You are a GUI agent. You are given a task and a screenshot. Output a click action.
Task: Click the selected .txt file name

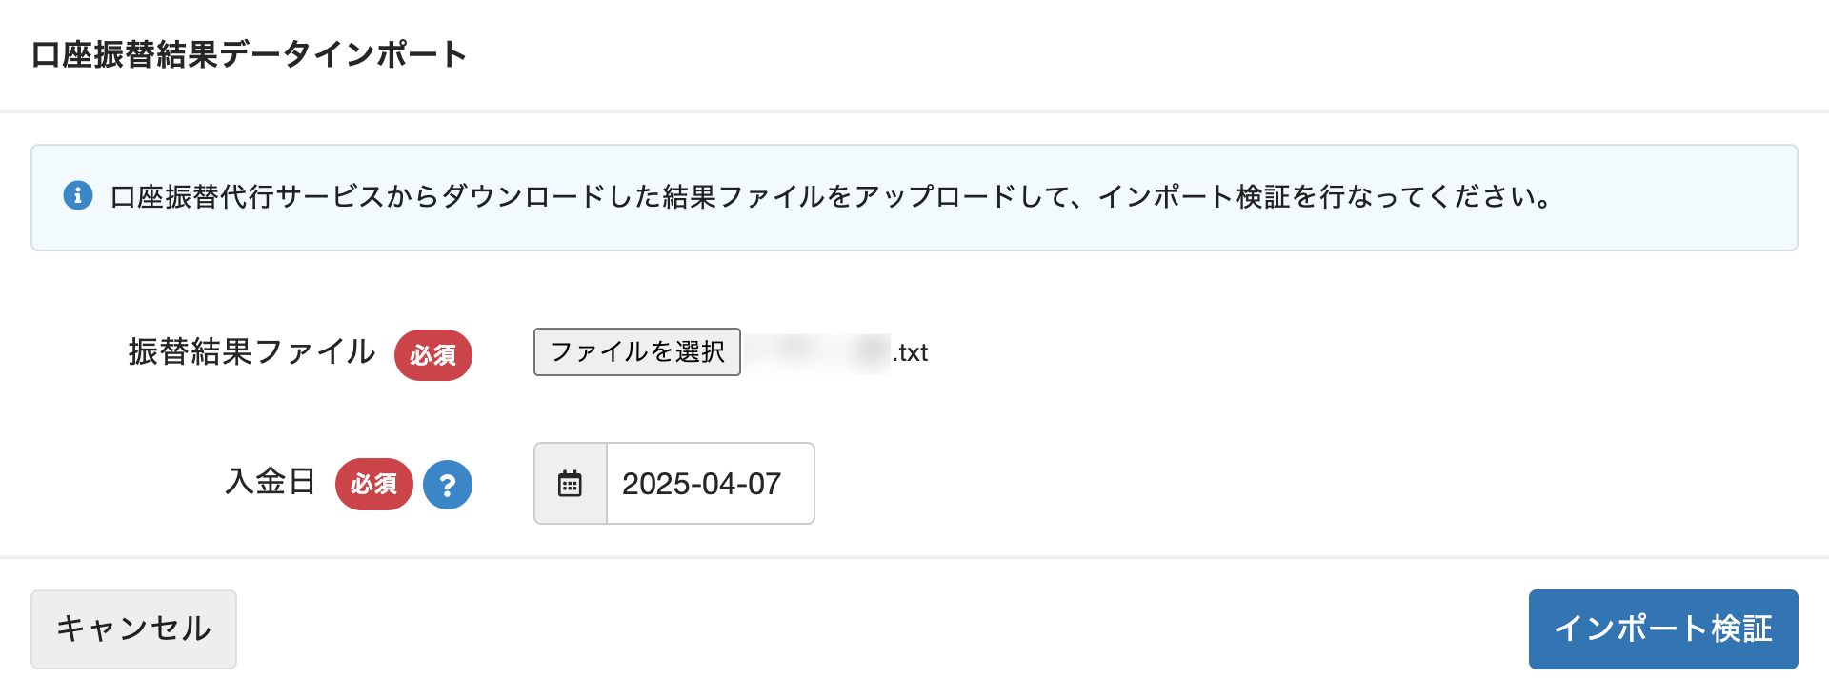click(834, 352)
